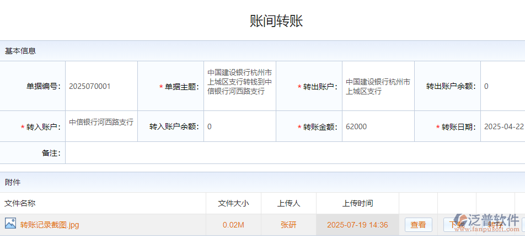Viewport: 525px width, 238px height.
Task: Select the 转出账户 field value
Action: click(x=378, y=86)
